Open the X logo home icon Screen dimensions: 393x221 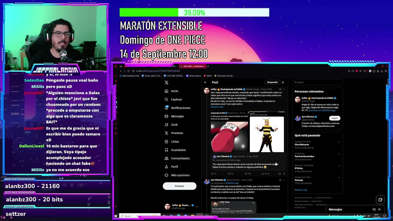click(166, 83)
